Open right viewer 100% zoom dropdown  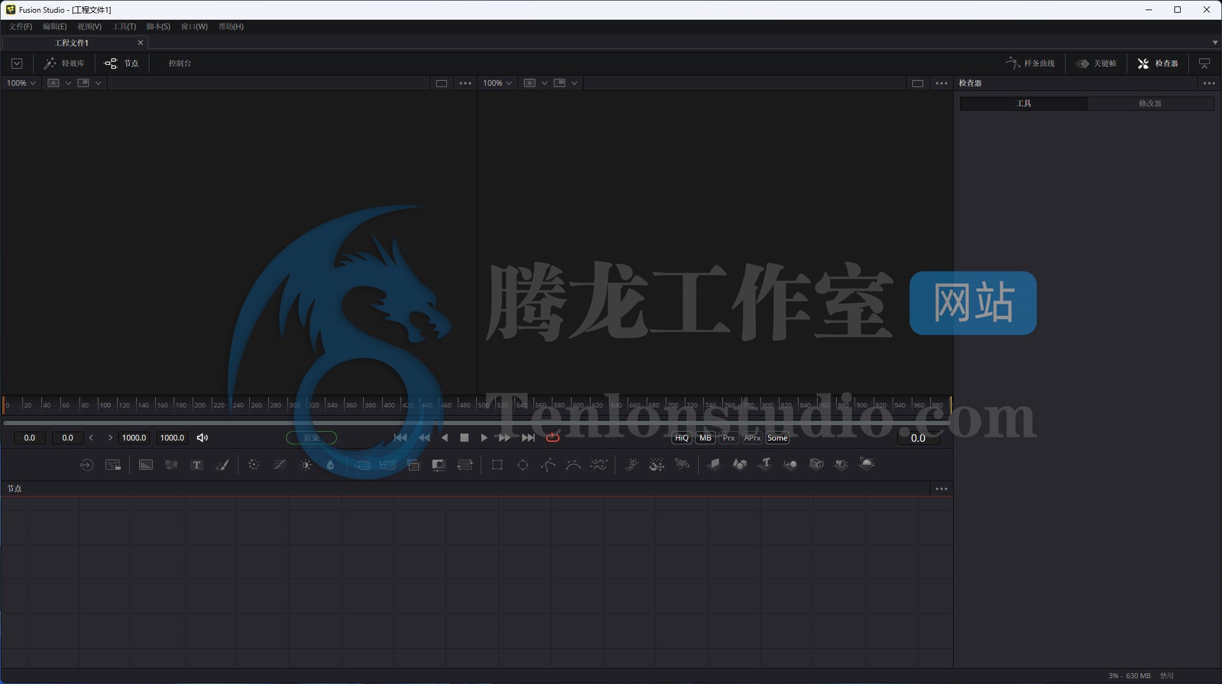point(497,83)
